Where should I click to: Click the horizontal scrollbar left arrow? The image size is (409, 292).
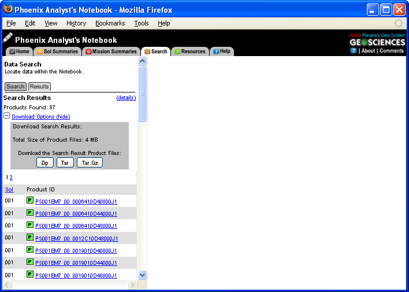click(7, 284)
